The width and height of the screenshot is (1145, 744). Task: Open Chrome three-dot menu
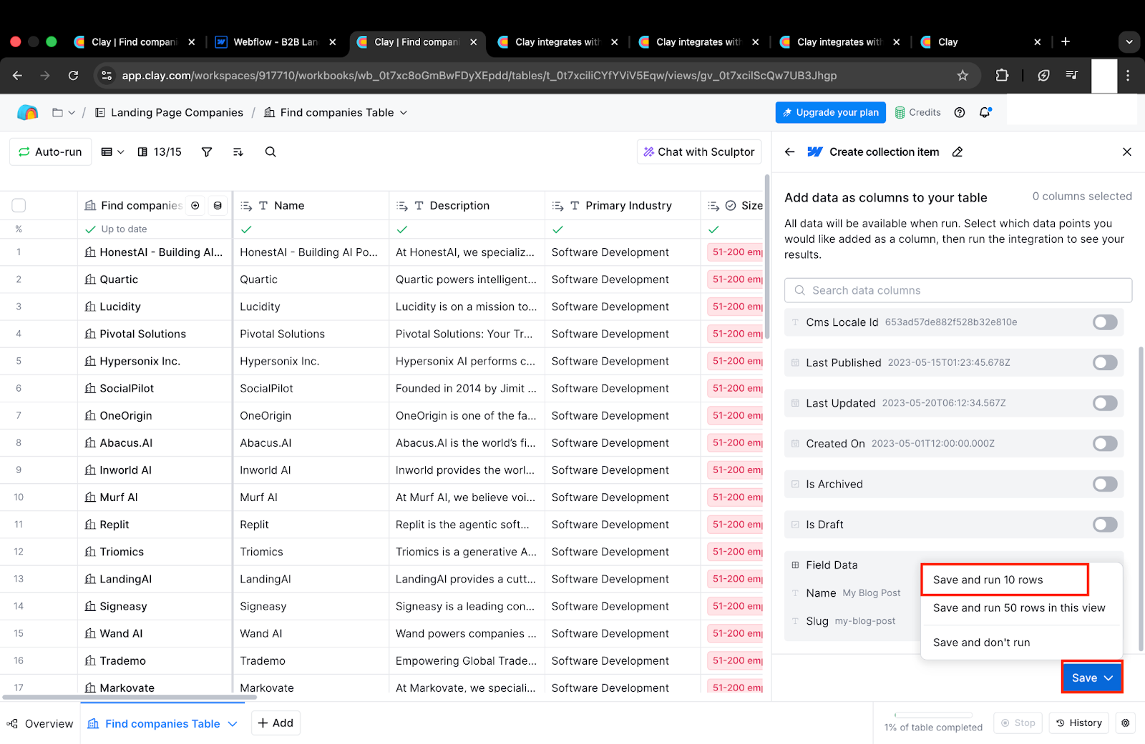pyautogui.click(x=1128, y=75)
